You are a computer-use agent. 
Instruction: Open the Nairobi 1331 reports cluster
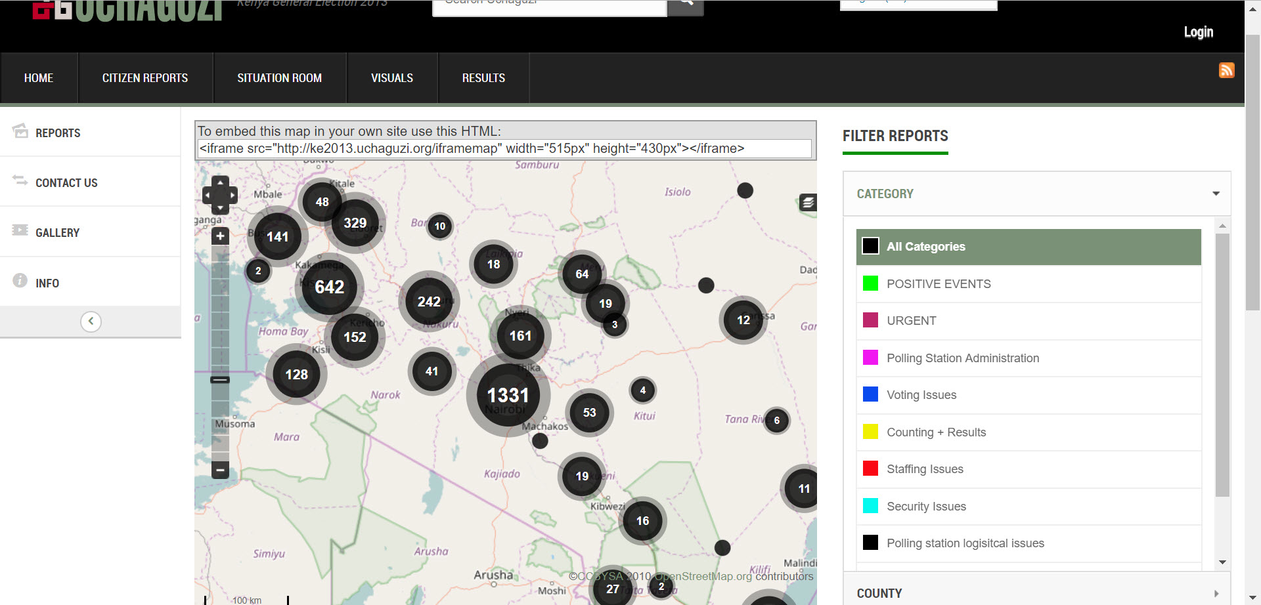[508, 395]
